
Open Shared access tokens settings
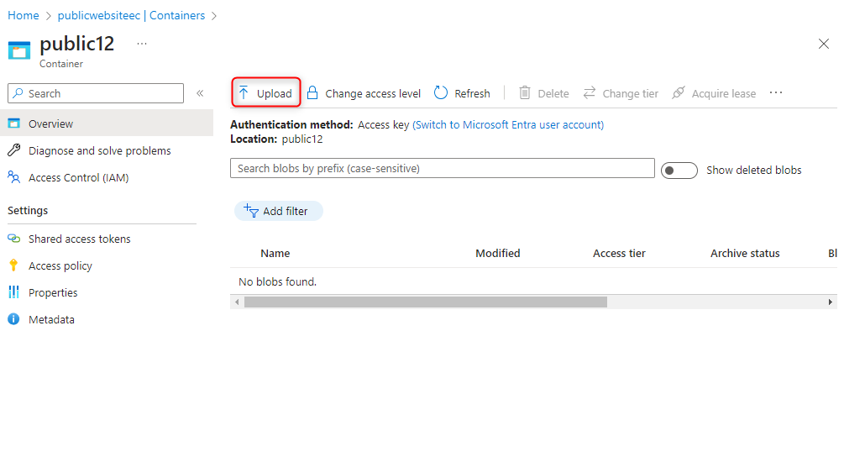(79, 239)
